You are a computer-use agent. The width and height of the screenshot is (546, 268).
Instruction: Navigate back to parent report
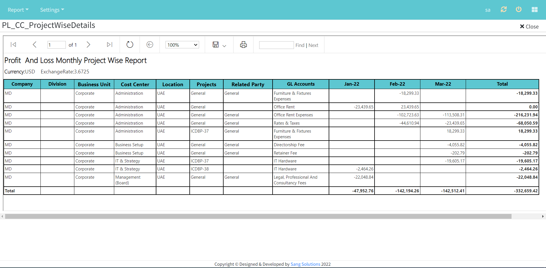150,45
